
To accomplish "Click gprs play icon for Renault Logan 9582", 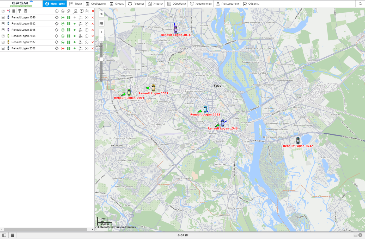I will tap(81, 24).
